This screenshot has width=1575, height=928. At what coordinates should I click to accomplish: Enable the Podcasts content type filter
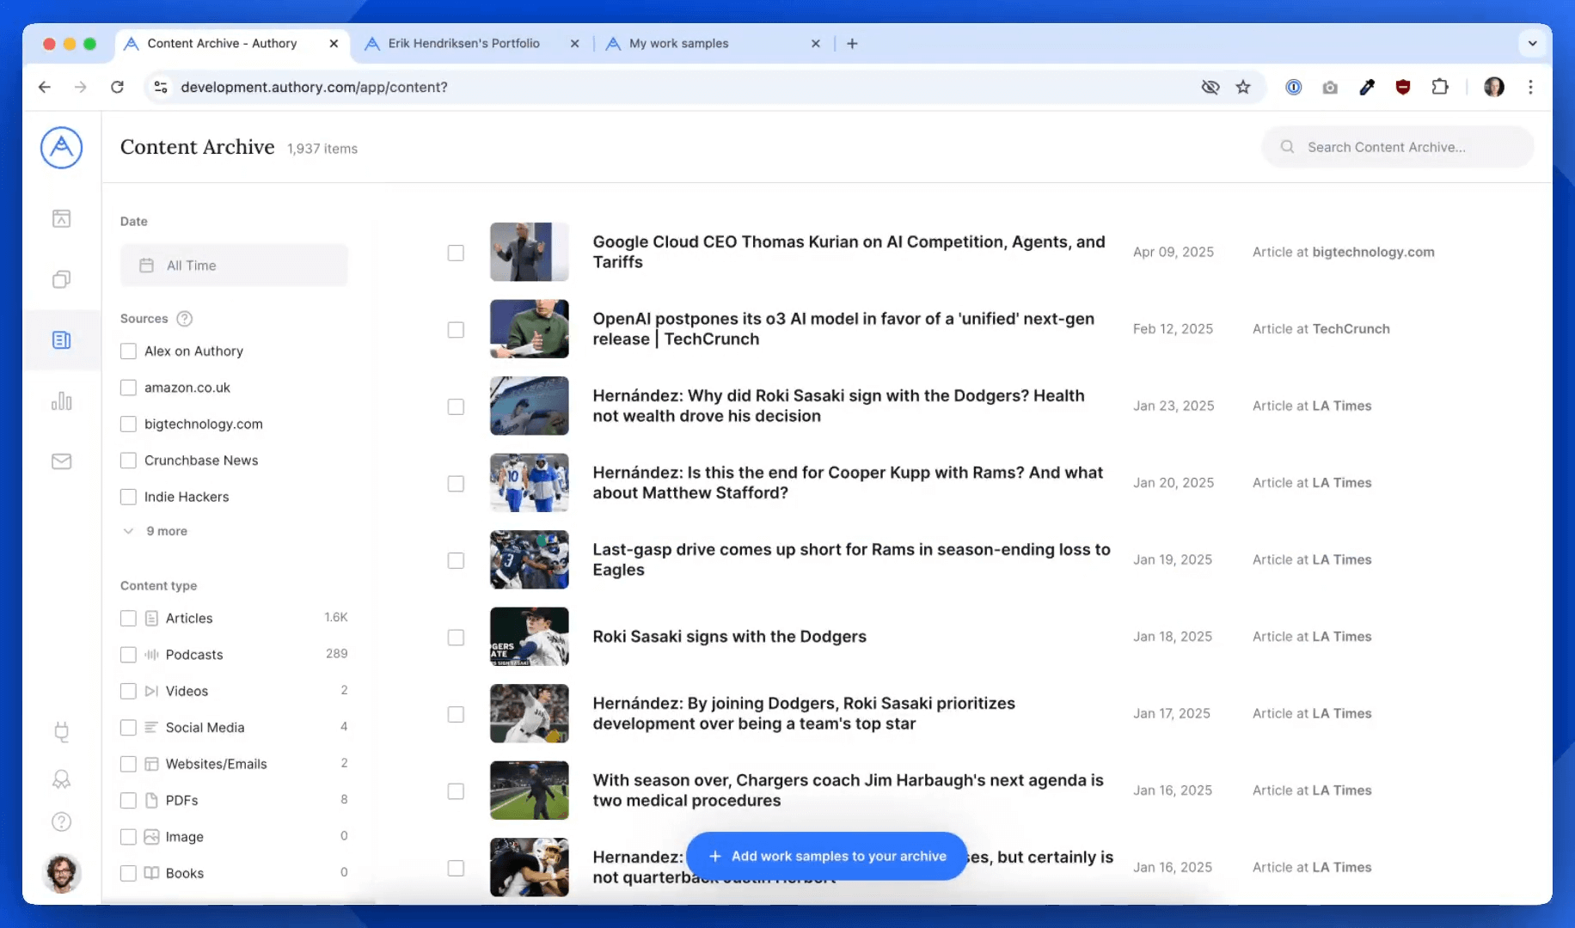click(x=128, y=655)
